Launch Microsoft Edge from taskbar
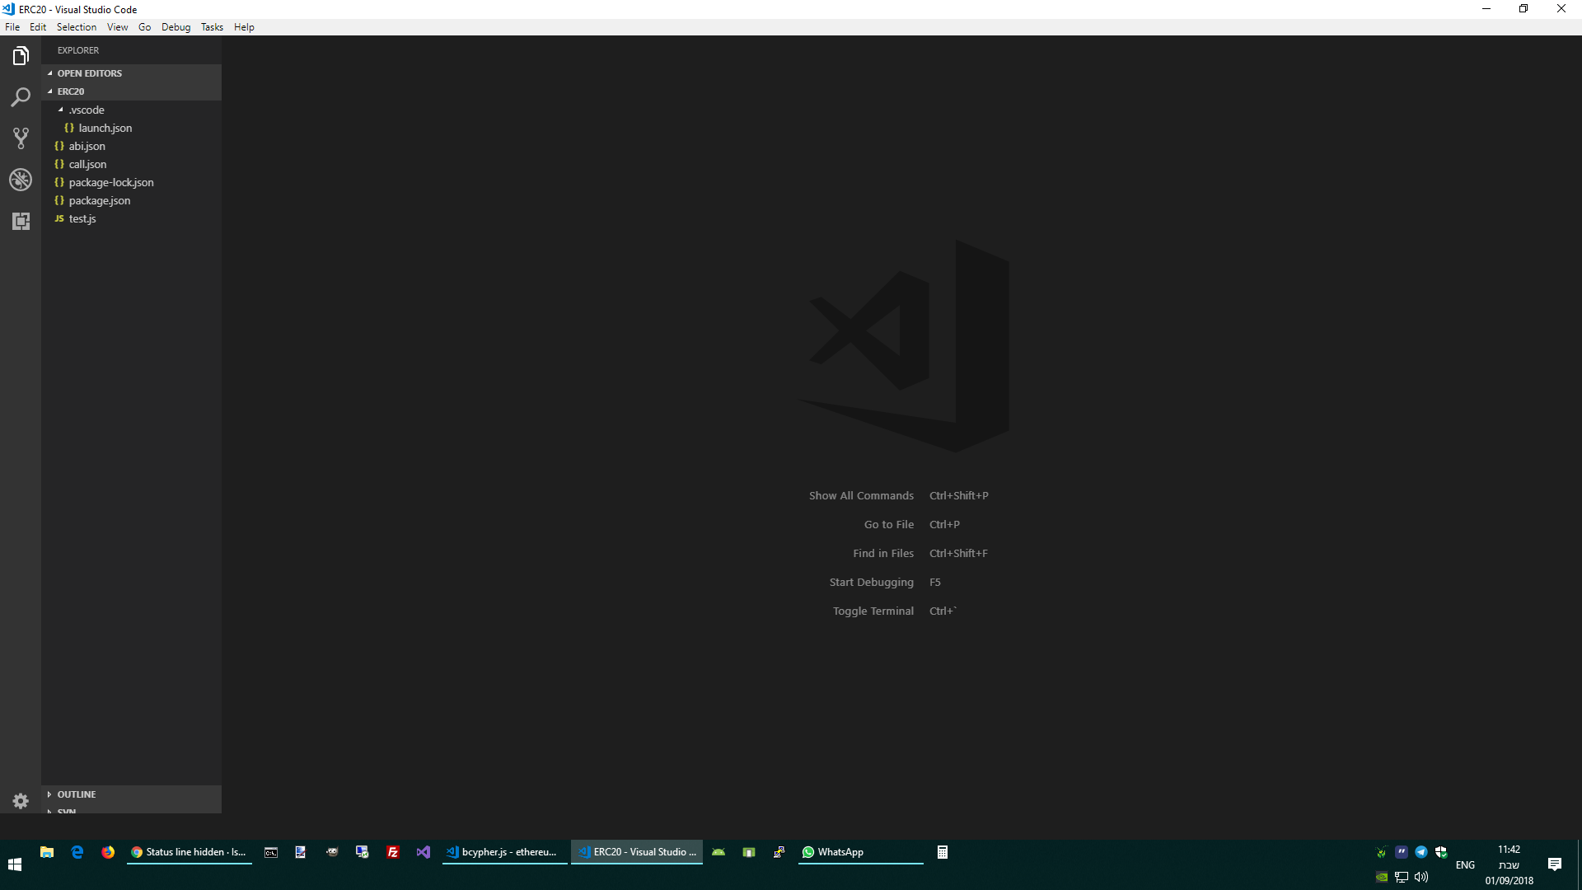This screenshot has height=890, width=1582. pyautogui.click(x=77, y=852)
